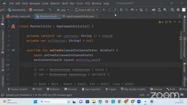
Task: Open editor tabs more options menu
Action: point(179,16)
